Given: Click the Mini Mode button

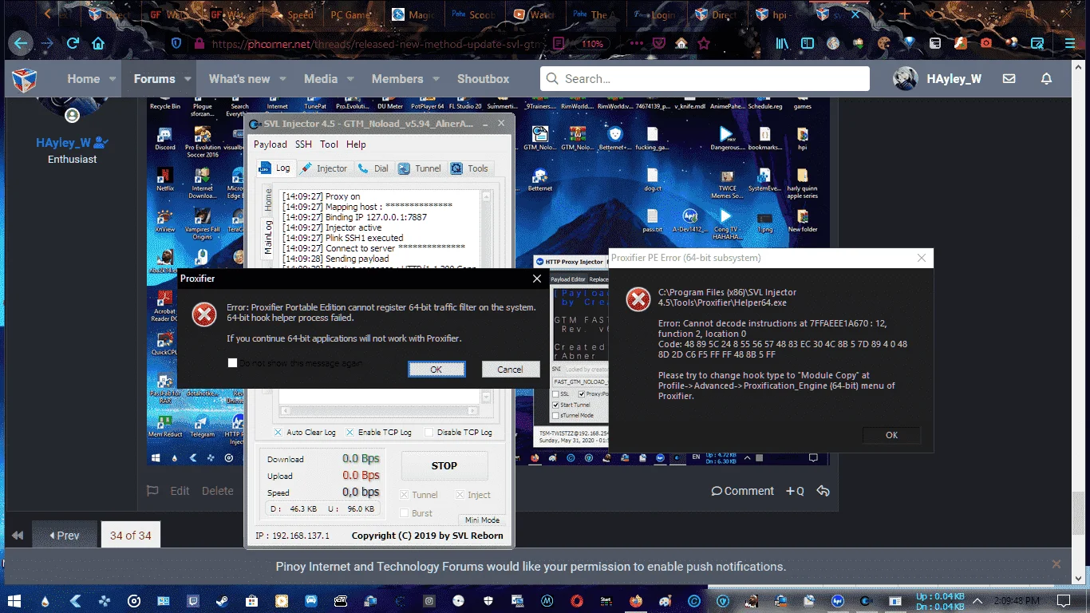Looking at the screenshot, I should 482,520.
